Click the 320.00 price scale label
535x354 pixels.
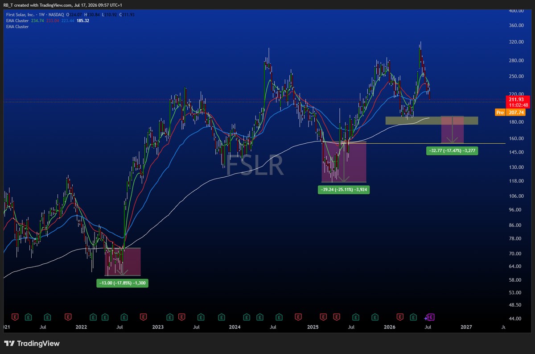tap(515, 42)
